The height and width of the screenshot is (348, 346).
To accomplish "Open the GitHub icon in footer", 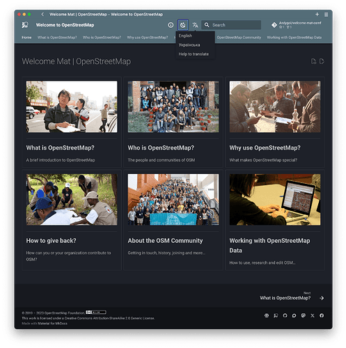I will (x=285, y=315).
